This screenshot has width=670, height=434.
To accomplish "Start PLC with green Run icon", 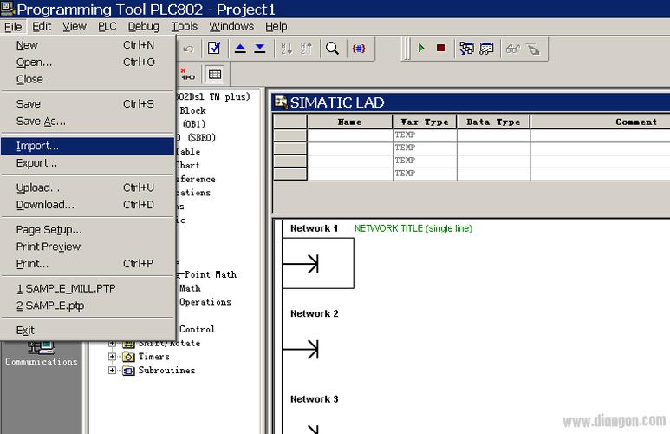I will [421, 48].
